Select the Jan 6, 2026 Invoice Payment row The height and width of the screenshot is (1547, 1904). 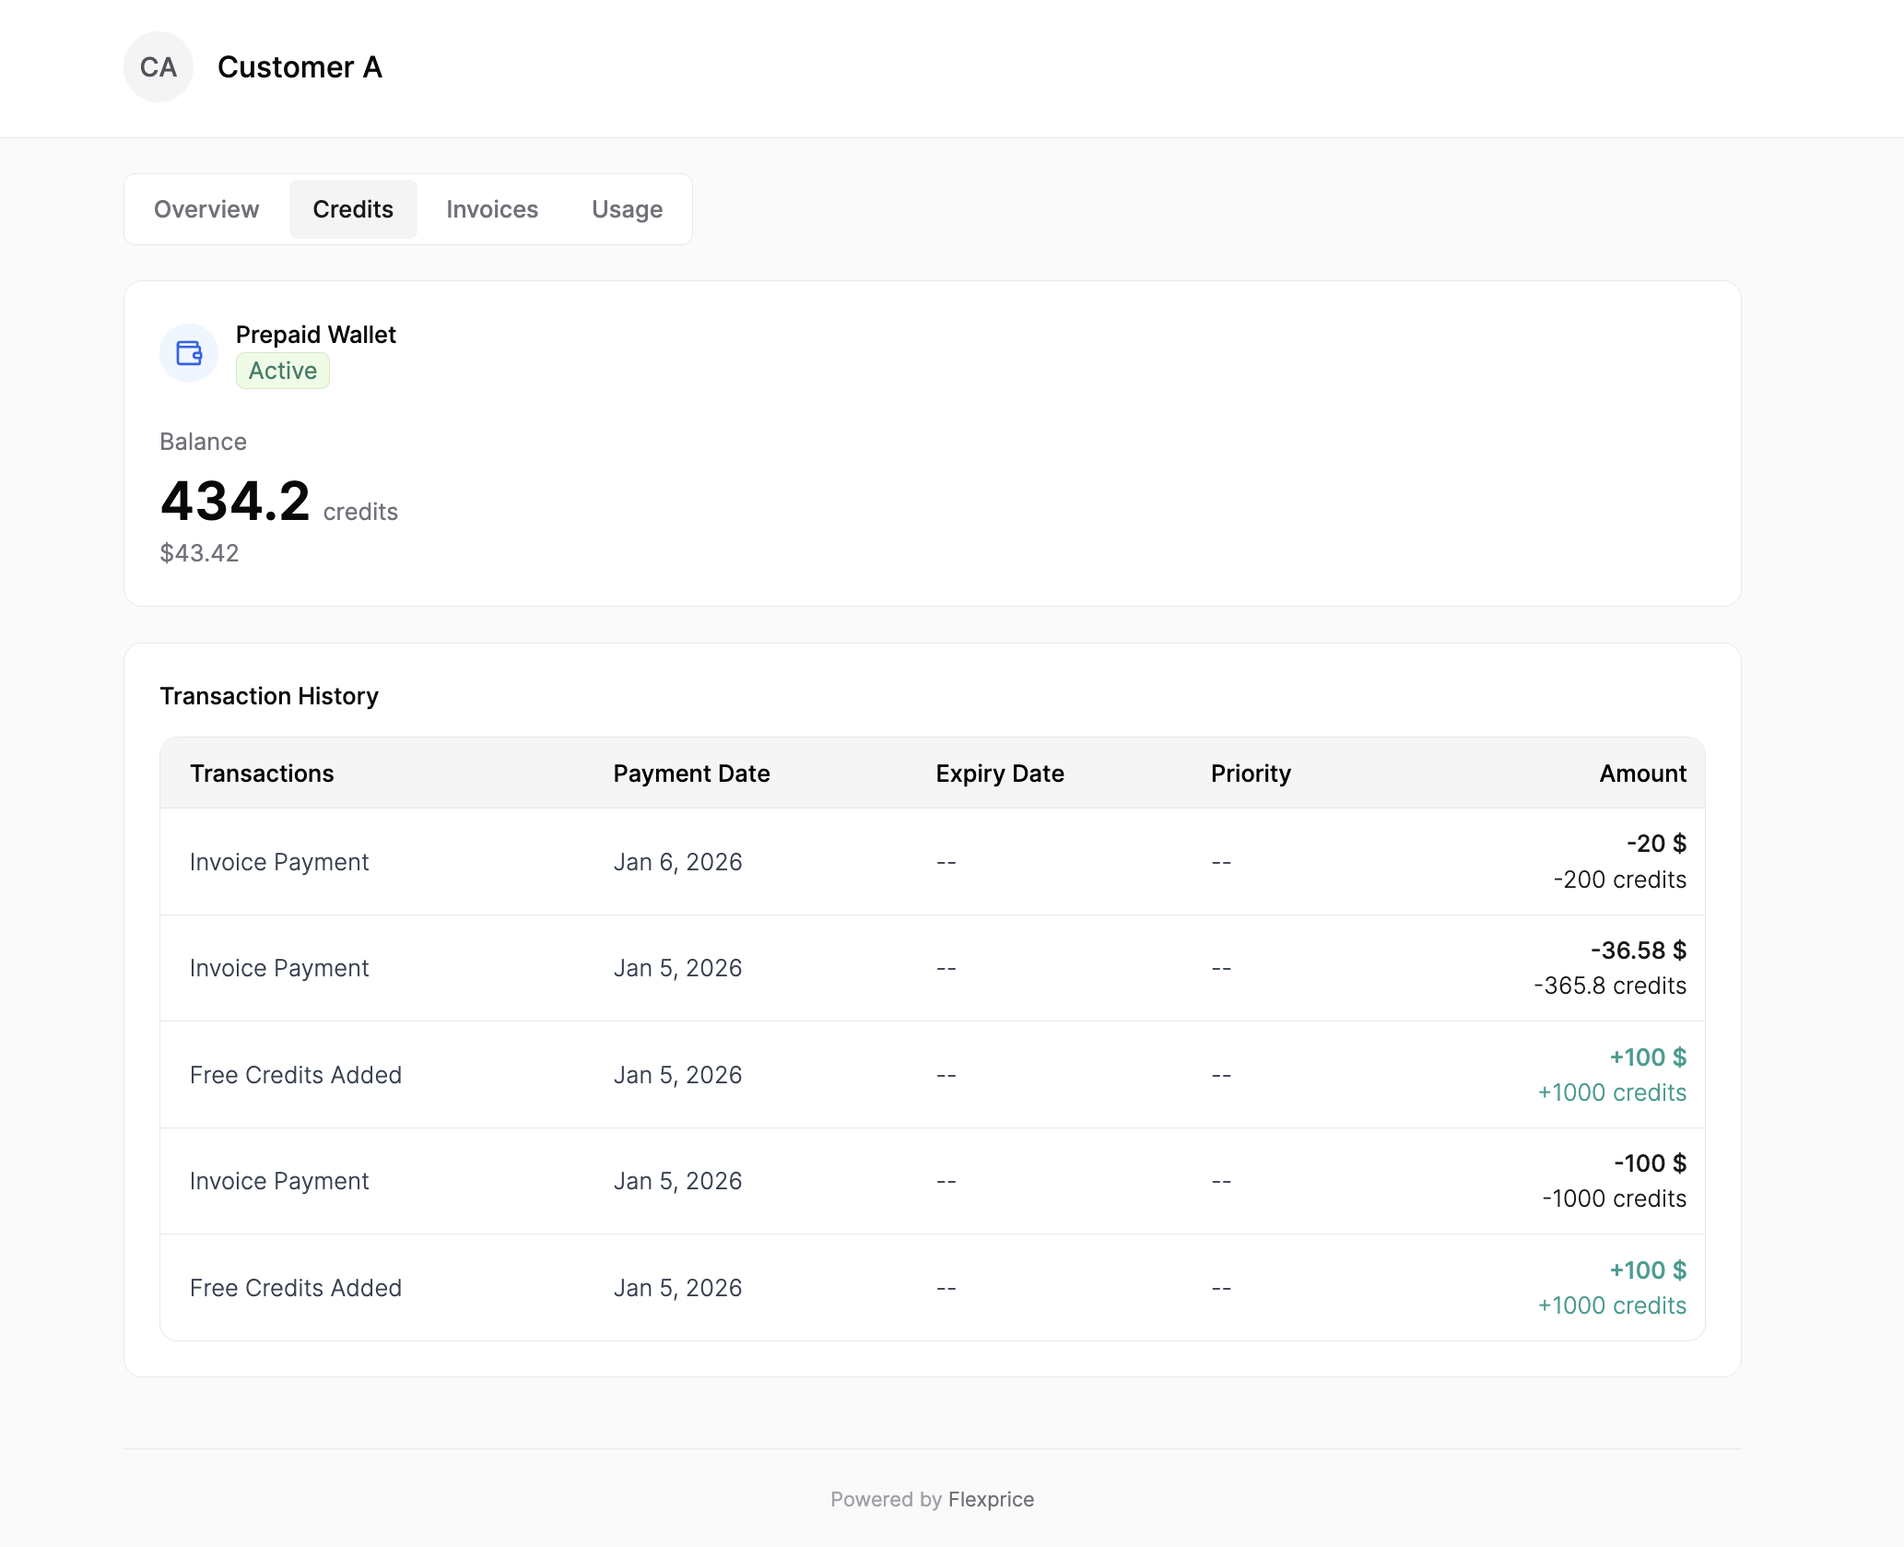tap(933, 862)
